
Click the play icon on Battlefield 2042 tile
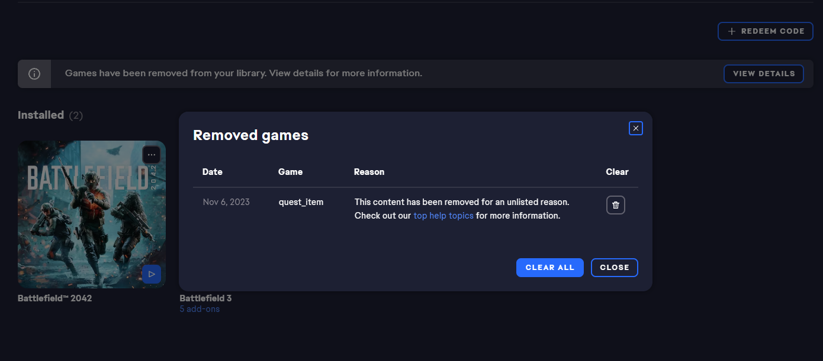152,274
